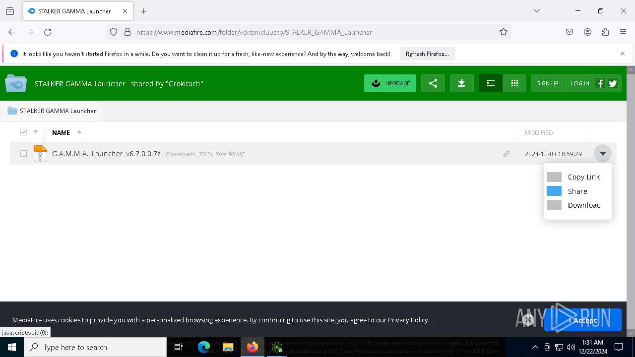Viewport: 635px width, 357px height.
Task: Click LOG IN
Action: (580, 83)
